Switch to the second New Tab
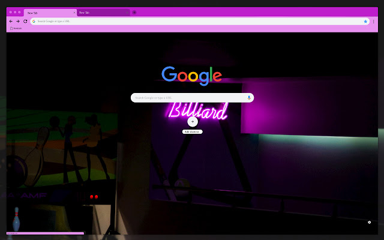The image size is (384, 240). [x=103, y=13]
